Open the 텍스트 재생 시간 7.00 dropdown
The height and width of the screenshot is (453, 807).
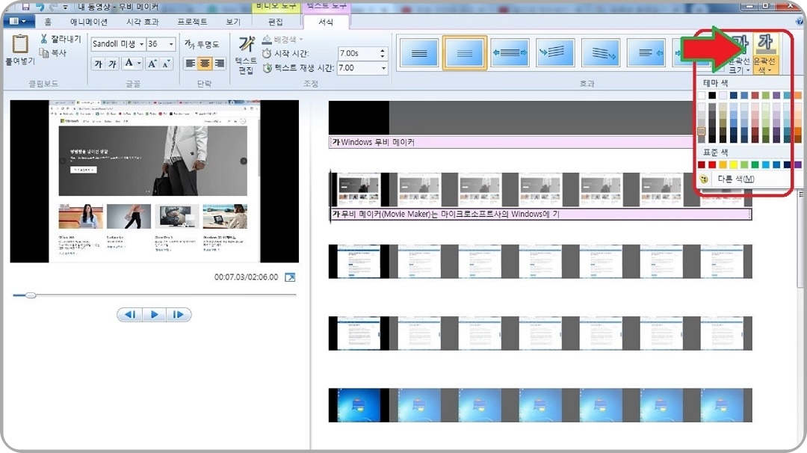(x=383, y=68)
